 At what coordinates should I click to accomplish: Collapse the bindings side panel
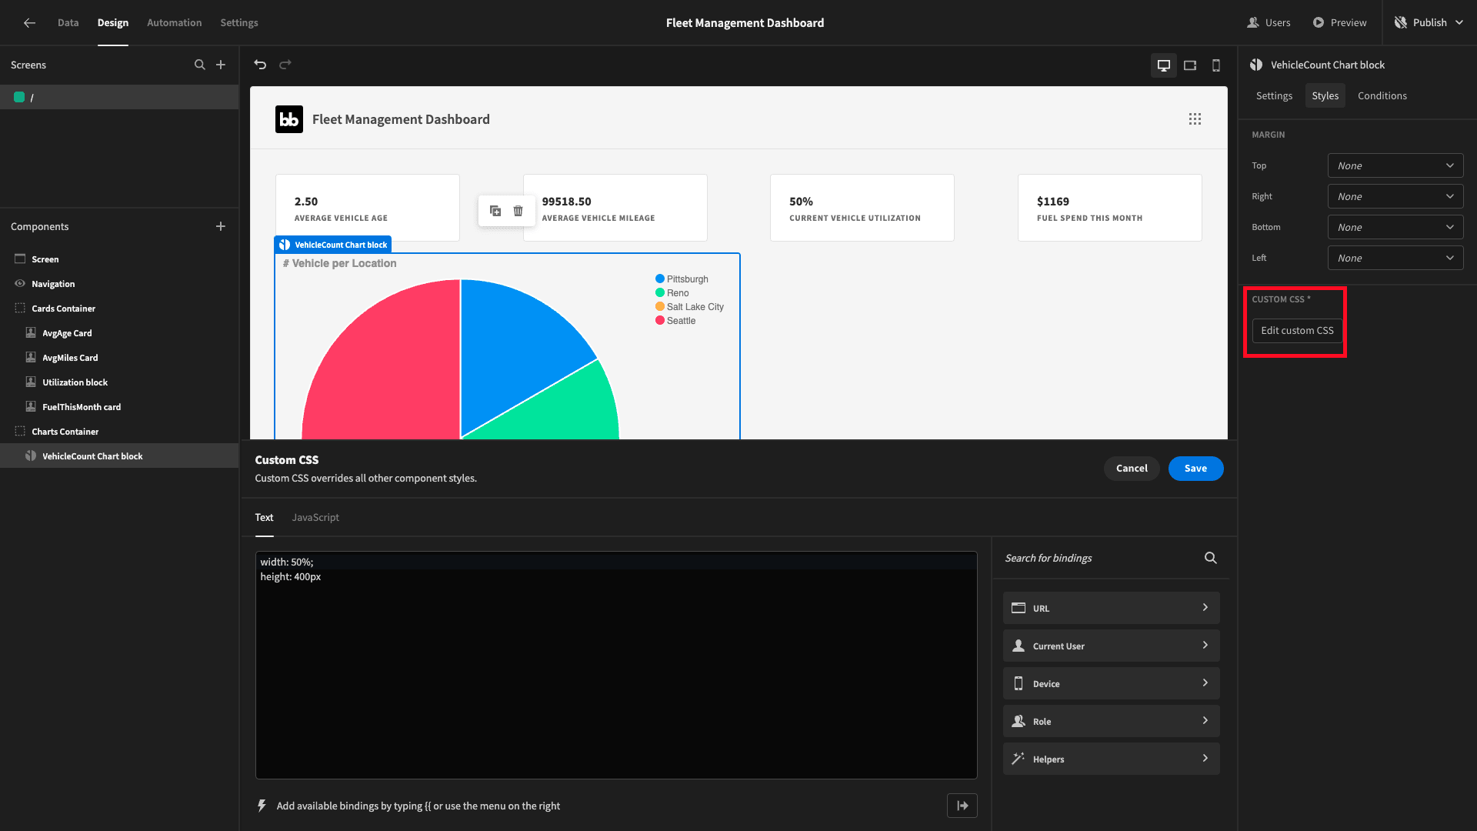click(962, 806)
